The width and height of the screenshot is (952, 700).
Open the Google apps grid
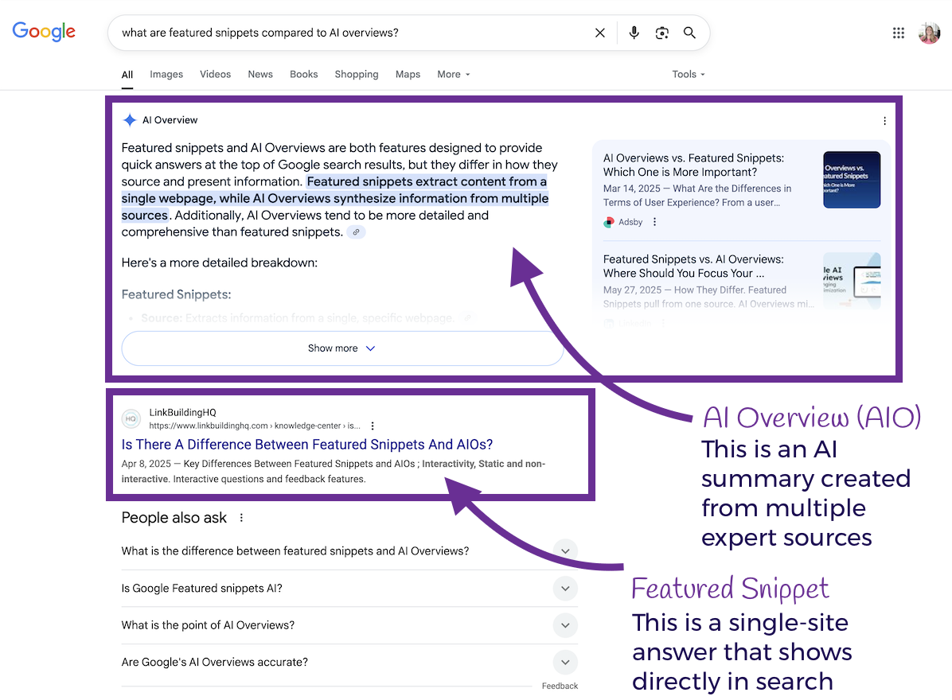899,33
